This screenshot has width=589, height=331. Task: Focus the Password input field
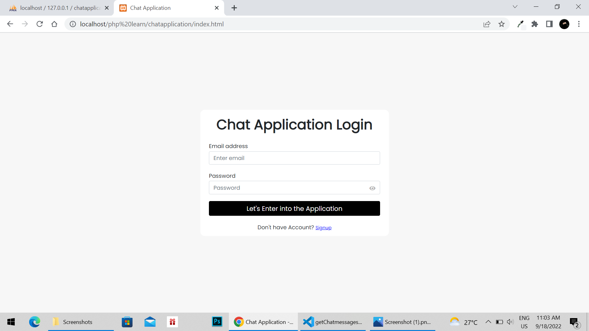[x=294, y=188]
